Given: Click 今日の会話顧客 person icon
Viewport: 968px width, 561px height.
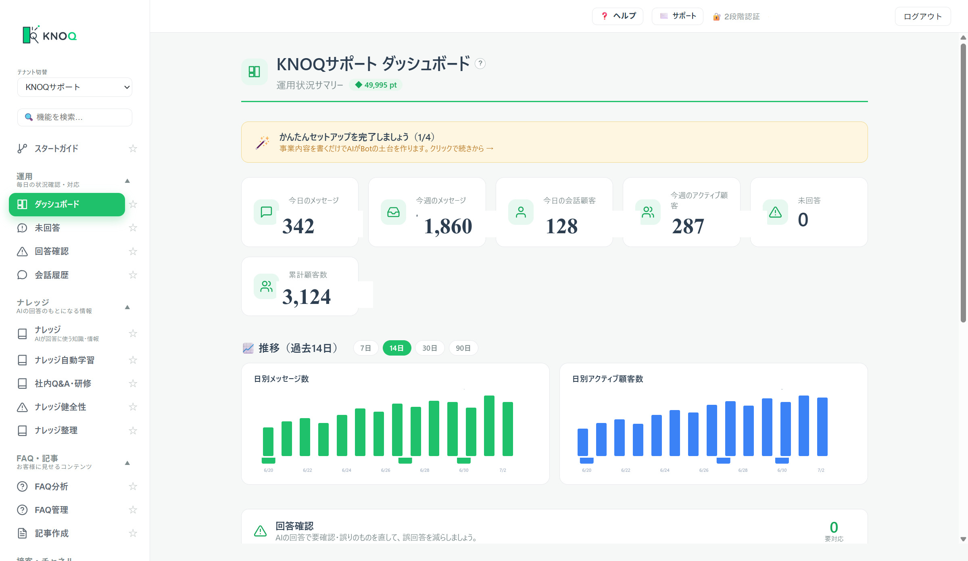Looking at the screenshot, I should point(521,212).
